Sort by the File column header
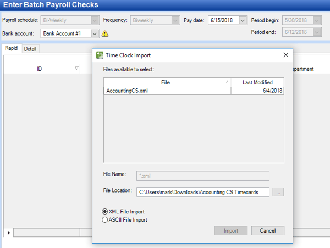Image resolution: width=330 pixels, height=248 pixels. tap(166, 82)
